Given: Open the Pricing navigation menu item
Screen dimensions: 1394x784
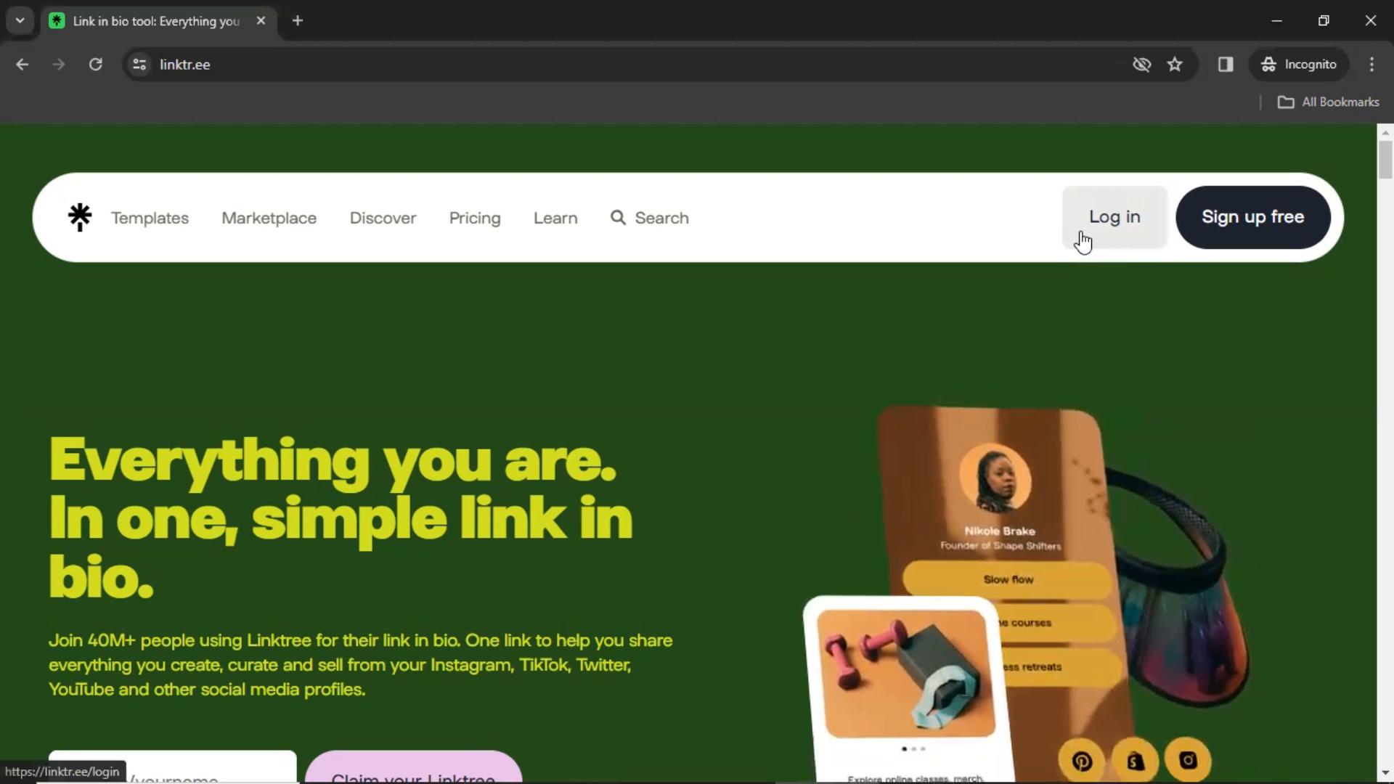Looking at the screenshot, I should [x=475, y=217].
